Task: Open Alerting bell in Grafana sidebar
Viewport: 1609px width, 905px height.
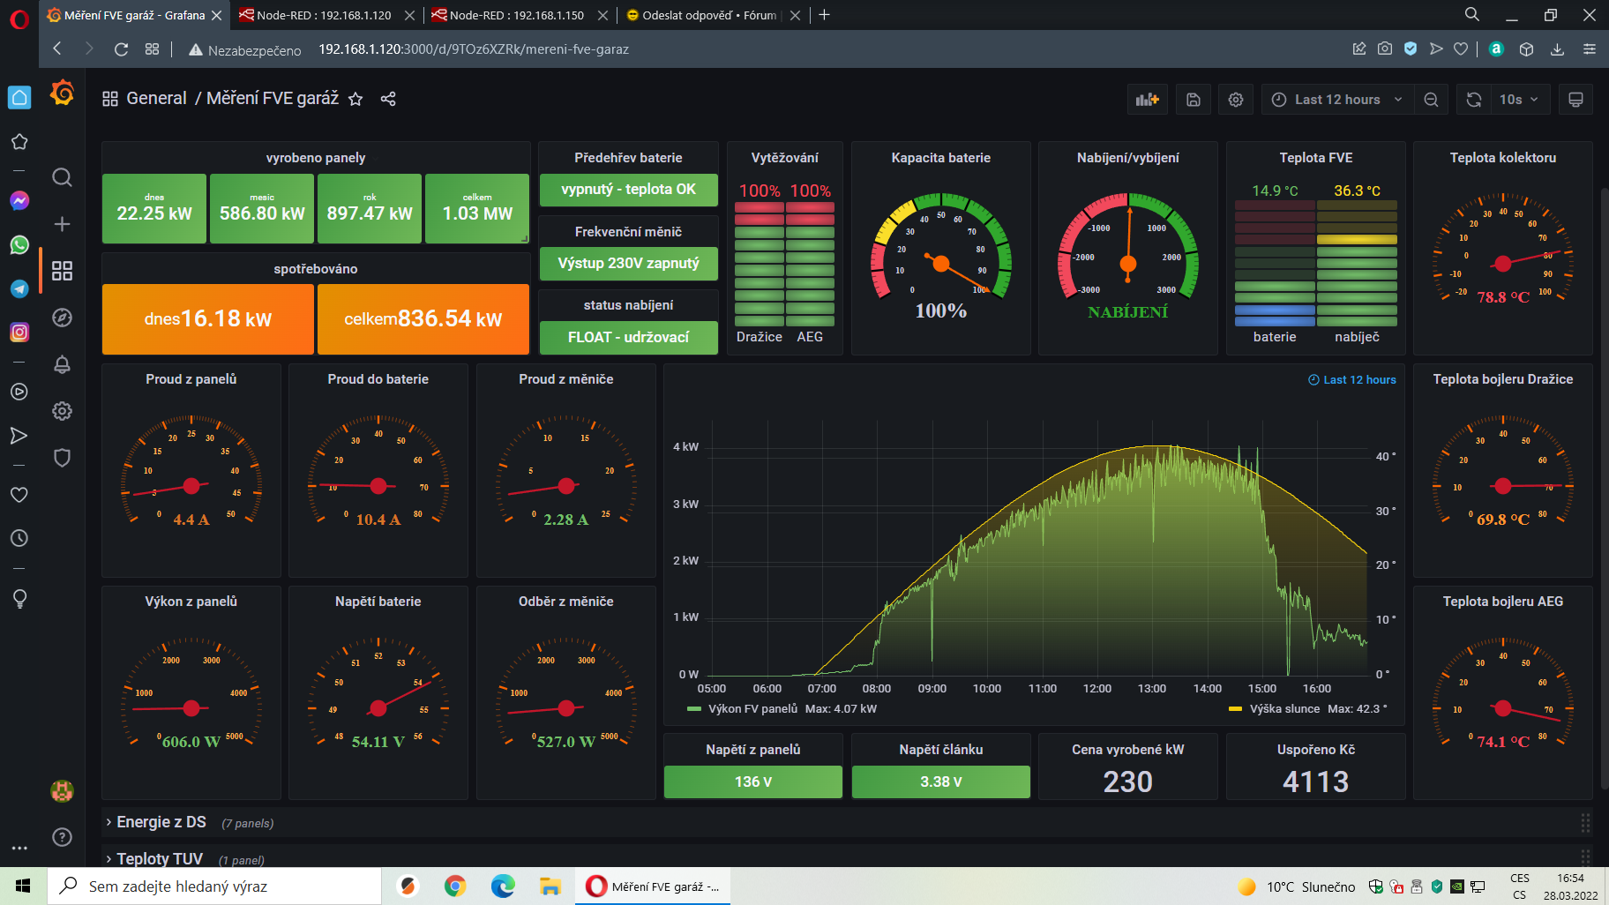Action: (x=62, y=364)
